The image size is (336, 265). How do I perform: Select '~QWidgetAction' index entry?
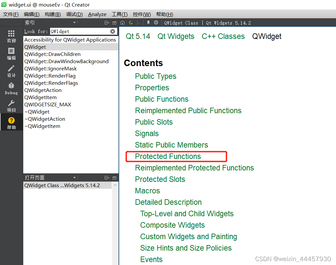(71, 119)
